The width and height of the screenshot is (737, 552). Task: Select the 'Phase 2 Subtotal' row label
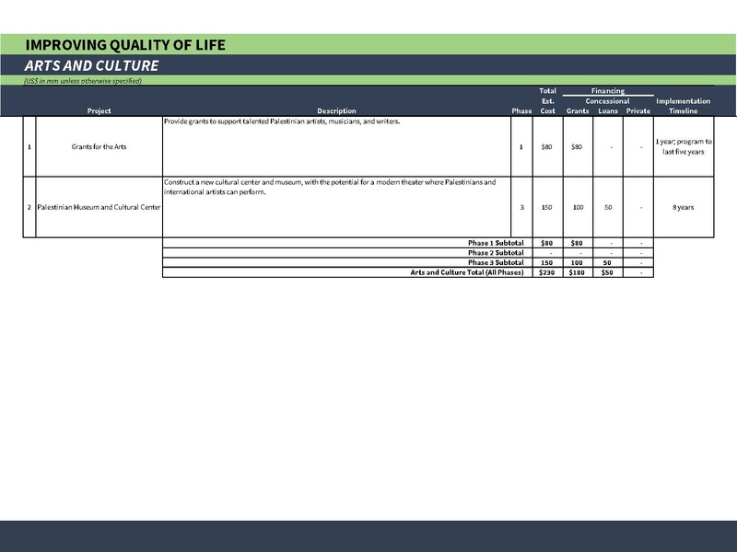pyautogui.click(x=496, y=253)
